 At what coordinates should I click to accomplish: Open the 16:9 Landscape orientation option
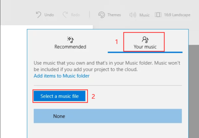point(177,15)
